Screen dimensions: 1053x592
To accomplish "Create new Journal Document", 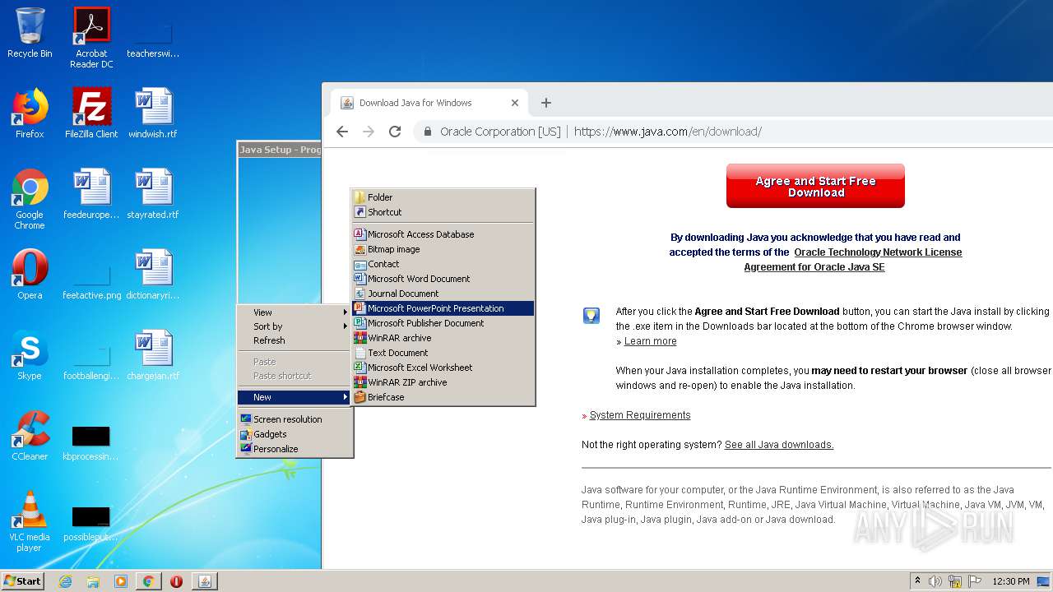I will click(x=443, y=294).
